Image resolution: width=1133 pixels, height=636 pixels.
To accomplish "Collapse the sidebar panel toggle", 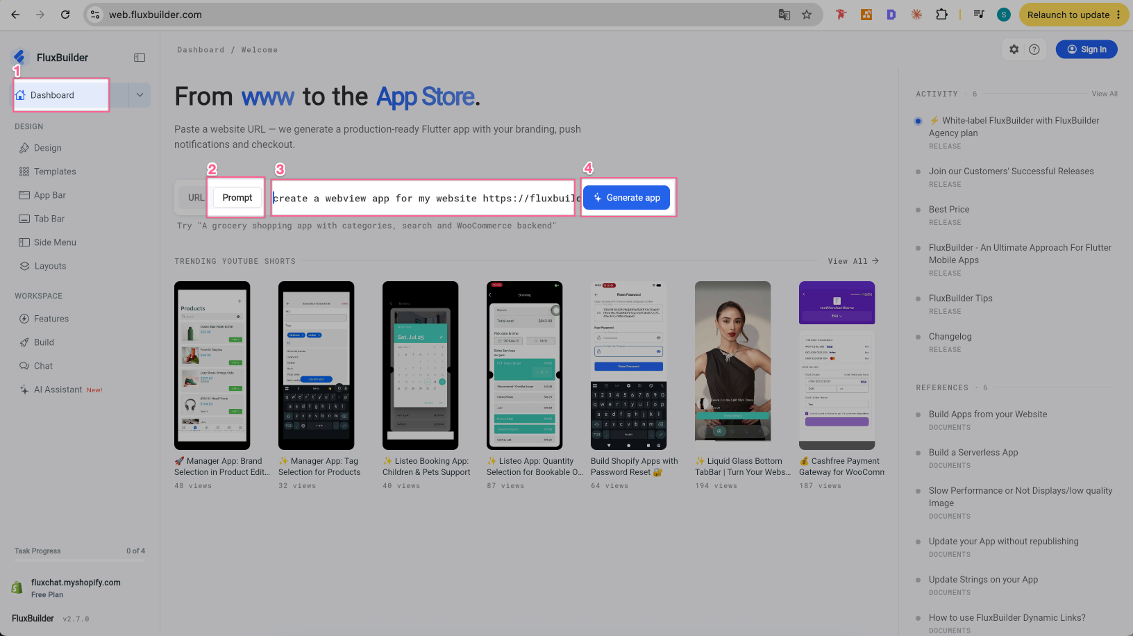I will 140,58.
